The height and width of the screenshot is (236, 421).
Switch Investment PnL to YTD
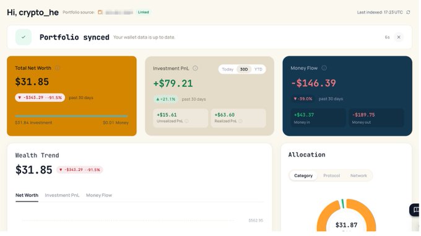258,69
